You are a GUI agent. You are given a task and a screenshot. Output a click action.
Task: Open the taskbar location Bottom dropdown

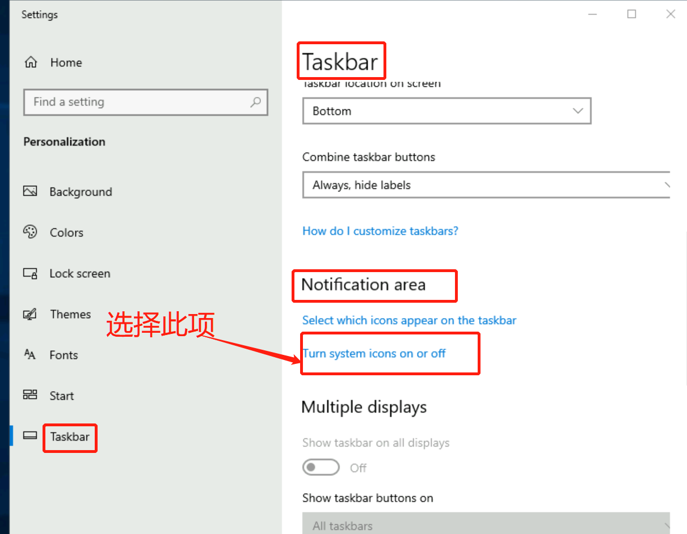[x=446, y=111]
